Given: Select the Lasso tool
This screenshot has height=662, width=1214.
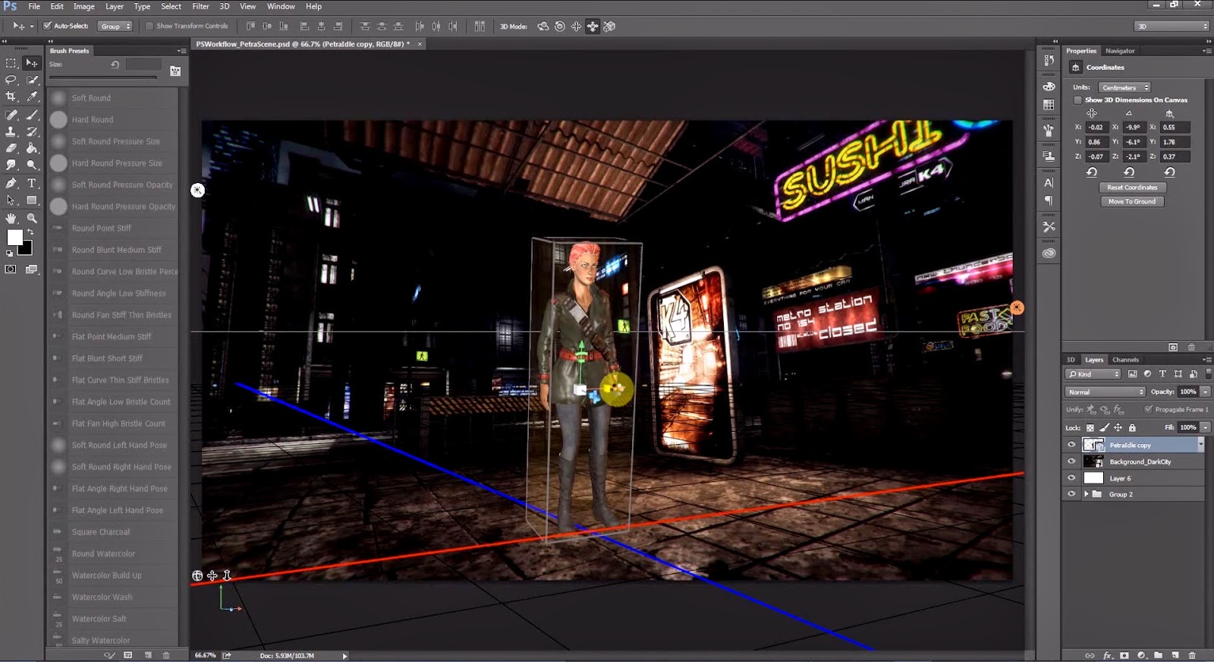Looking at the screenshot, I should point(11,80).
